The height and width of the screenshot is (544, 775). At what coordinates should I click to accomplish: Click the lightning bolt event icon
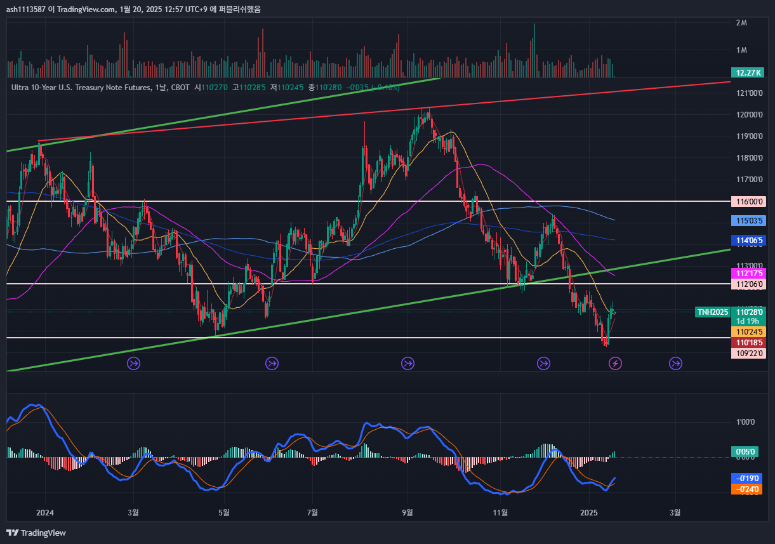point(615,363)
